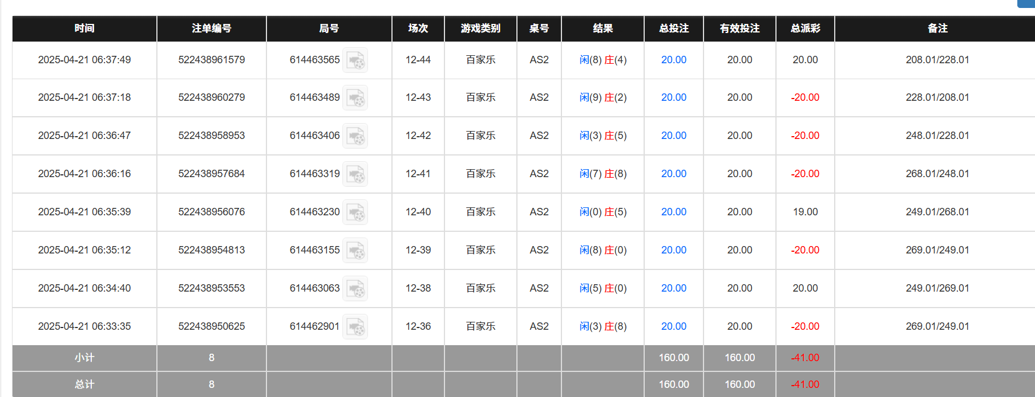Open video replay for round 614462901
Viewport: 1035px width, 397px height.
[x=357, y=326]
